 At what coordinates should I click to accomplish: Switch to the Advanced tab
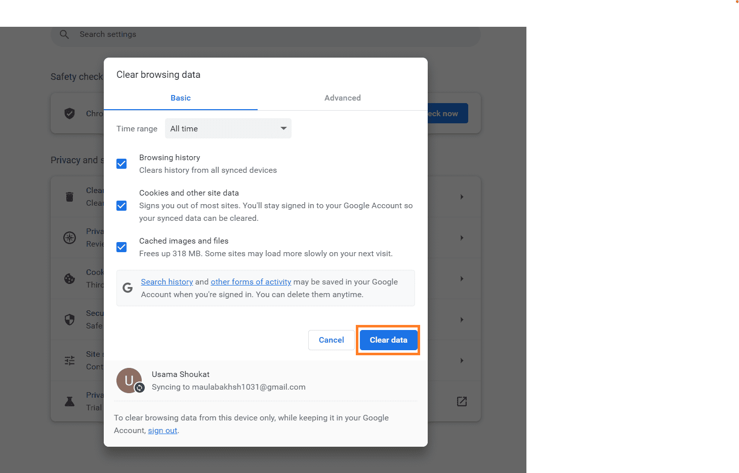(x=342, y=98)
